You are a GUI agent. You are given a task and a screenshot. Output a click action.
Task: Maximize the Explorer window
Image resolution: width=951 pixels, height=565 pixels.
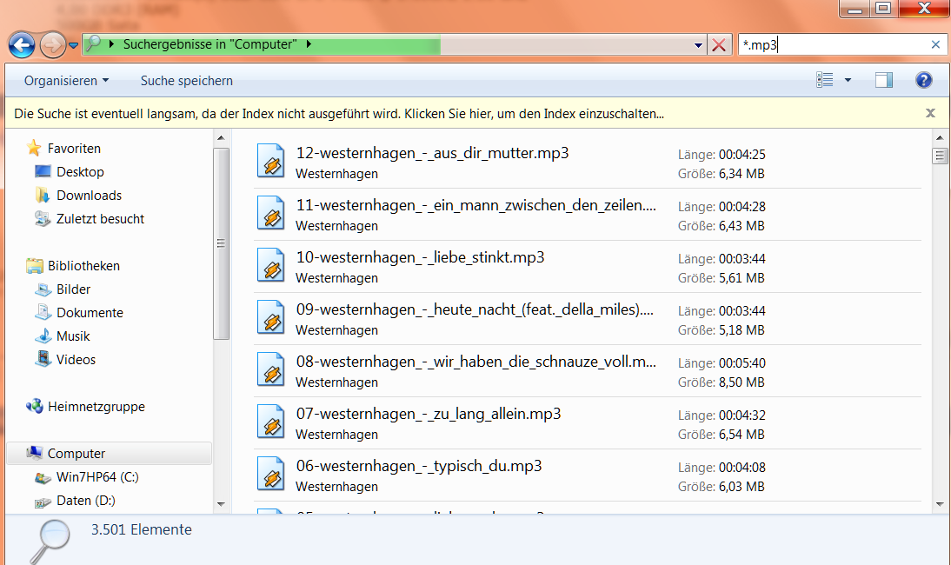883,8
